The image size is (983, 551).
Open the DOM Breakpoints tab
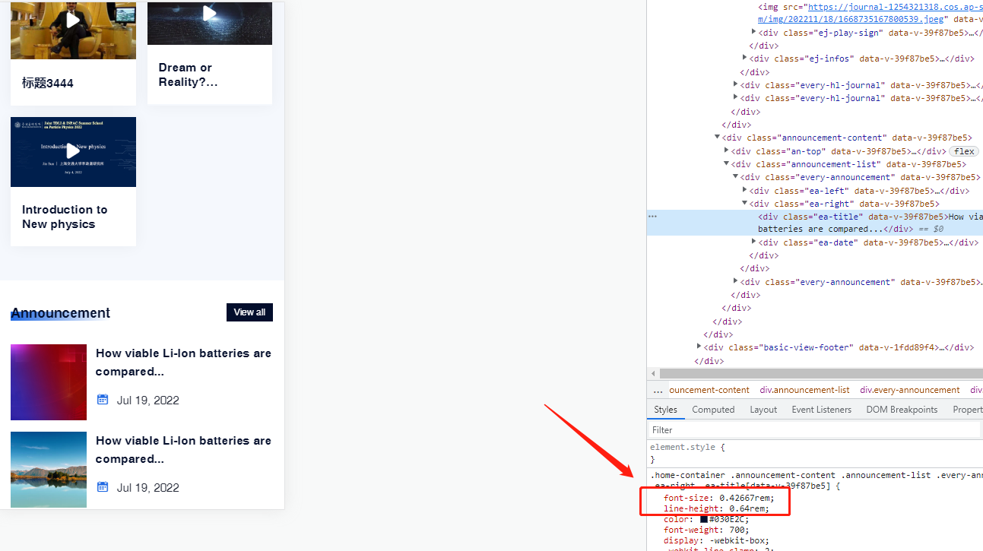coord(902,410)
